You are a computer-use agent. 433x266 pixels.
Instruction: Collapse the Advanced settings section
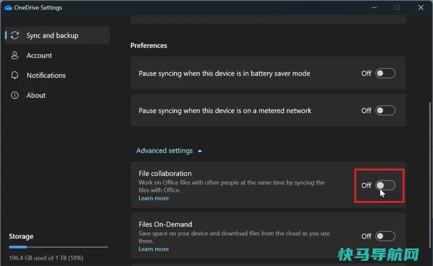point(169,151)
